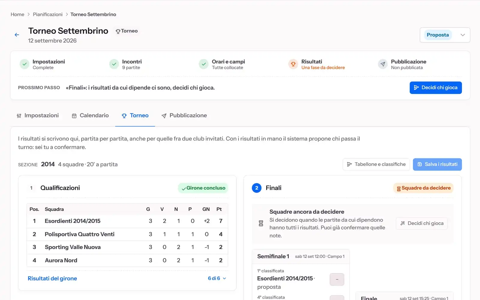Viewport: 480px width, 300px height.
Task: Open the Risultati del girone link
Action: (52, 278)
